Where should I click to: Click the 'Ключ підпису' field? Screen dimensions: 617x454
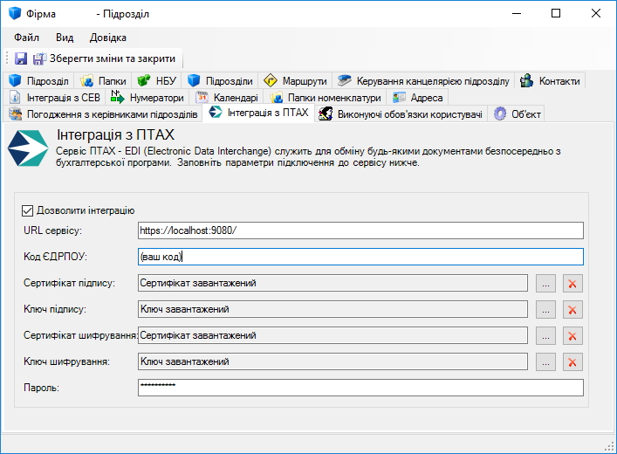click(332, 309)
